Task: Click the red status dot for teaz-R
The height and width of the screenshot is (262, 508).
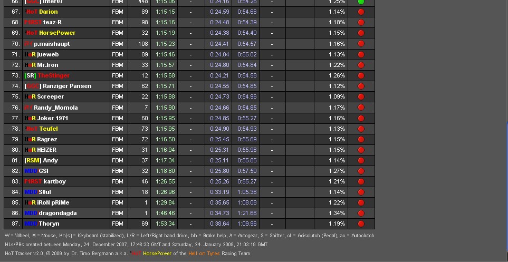Action: [361, 23]
